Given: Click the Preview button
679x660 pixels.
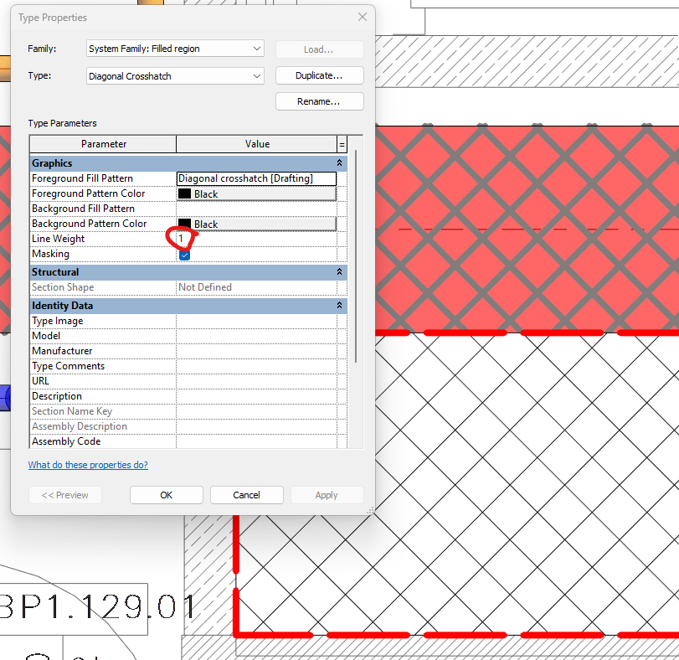Looking at the screenshot, I should point(64,494).
